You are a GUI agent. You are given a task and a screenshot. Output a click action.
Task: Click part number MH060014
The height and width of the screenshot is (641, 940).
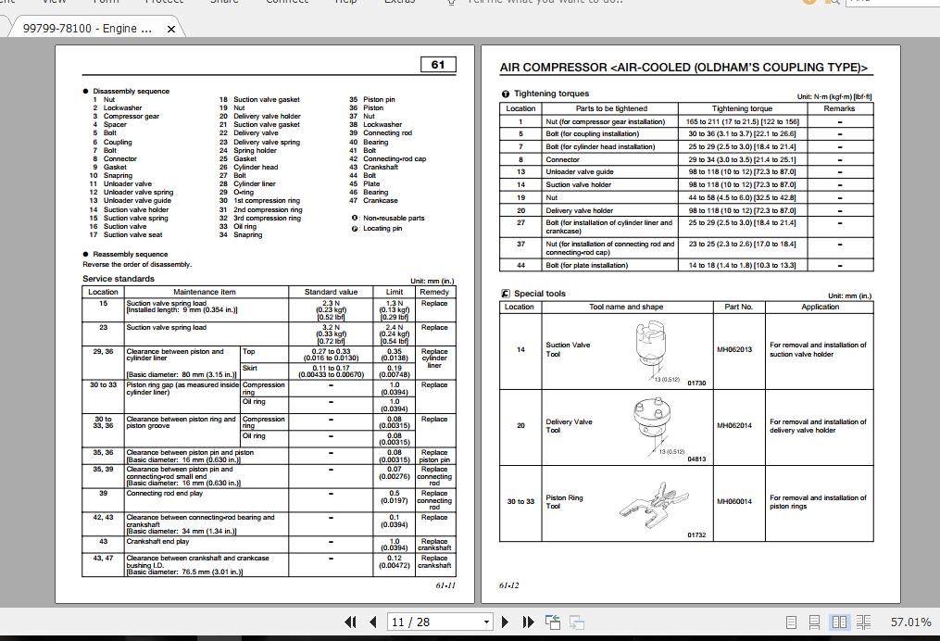[734, 502]
